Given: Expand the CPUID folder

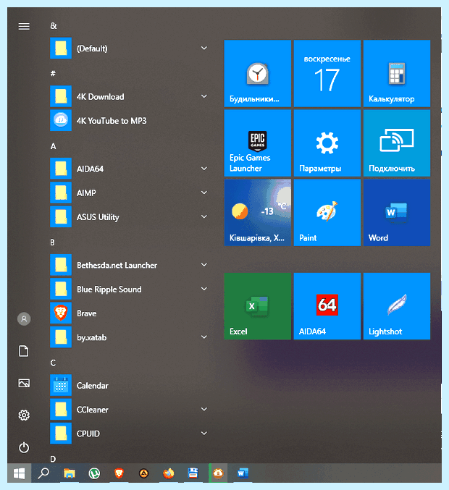Looking at the screenshot, I should point(130,434).
